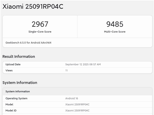154x115 pixels.
Task: Select the Model ID value Xiaomi 25091RP04C
Action: 78,110
